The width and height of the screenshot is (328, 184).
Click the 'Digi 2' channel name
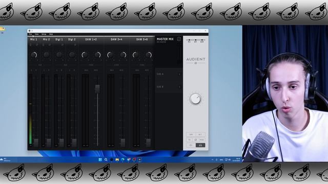(72, 39)
